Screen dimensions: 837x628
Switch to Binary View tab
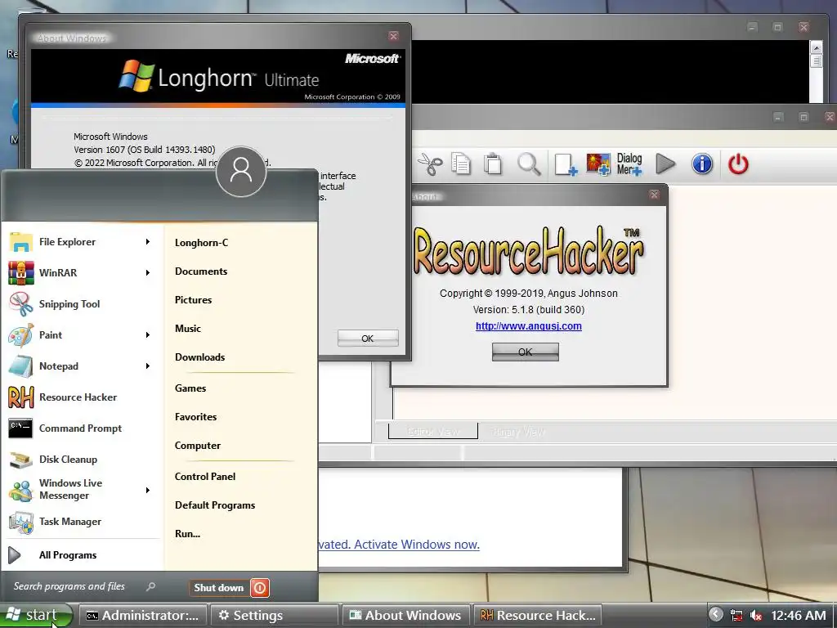click(x=519, y=432)
